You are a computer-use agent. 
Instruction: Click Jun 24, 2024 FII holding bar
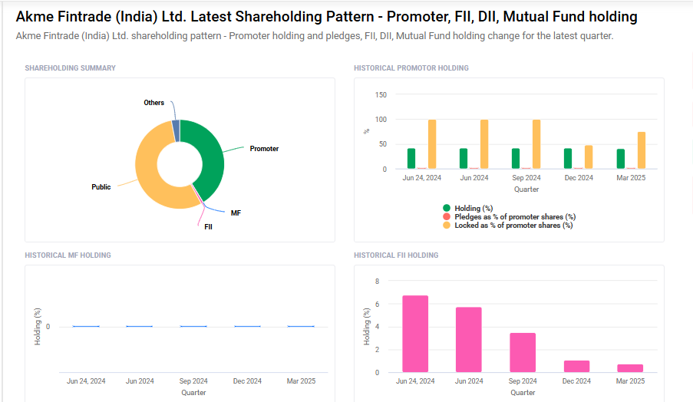point(415,334)
